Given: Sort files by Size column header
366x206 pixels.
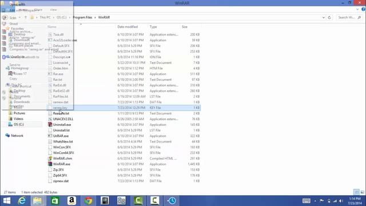Looking at the screenshot, I should [x=184, y=27].
